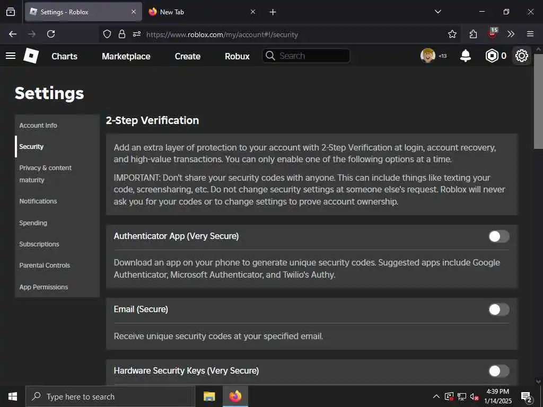The width and height of the screenshot is (543, 407).
Task: Open Firefox extensions puzzle icon
Action: (x=473, y=34)
